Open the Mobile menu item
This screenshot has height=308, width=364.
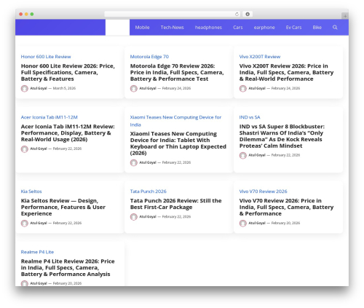coord(142,28)
